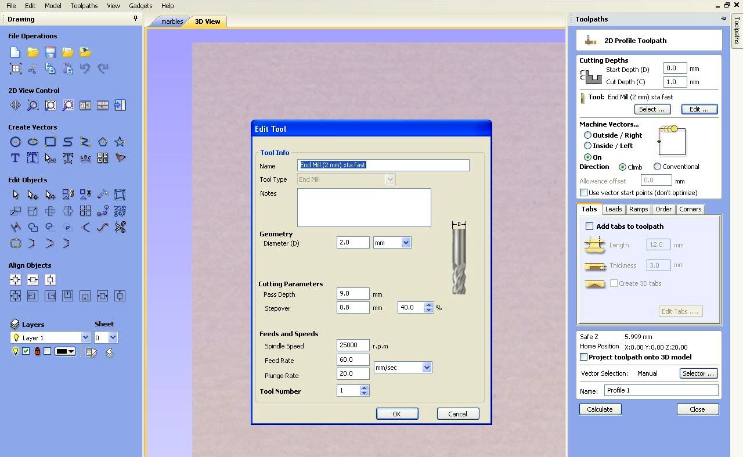
Task: Click the Calculate button
Action: pyautogui.click(x=600, y=409)
